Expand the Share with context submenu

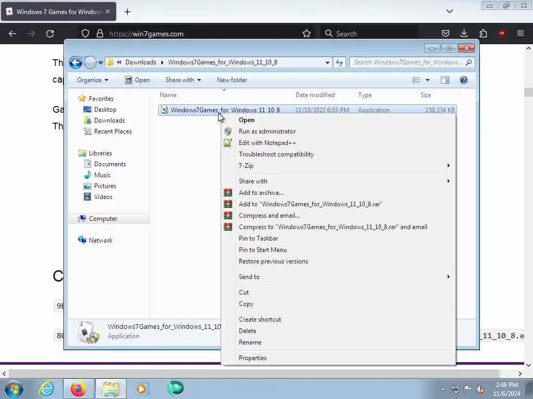tap(338, 181)
